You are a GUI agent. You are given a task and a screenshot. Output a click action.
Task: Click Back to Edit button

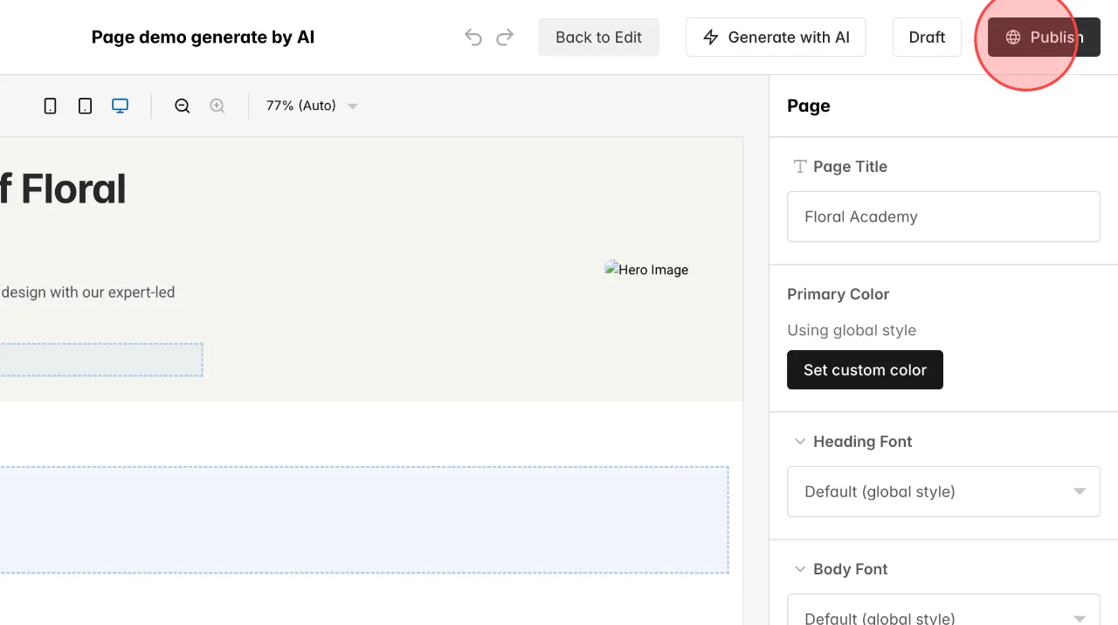[x=598, y=38]
